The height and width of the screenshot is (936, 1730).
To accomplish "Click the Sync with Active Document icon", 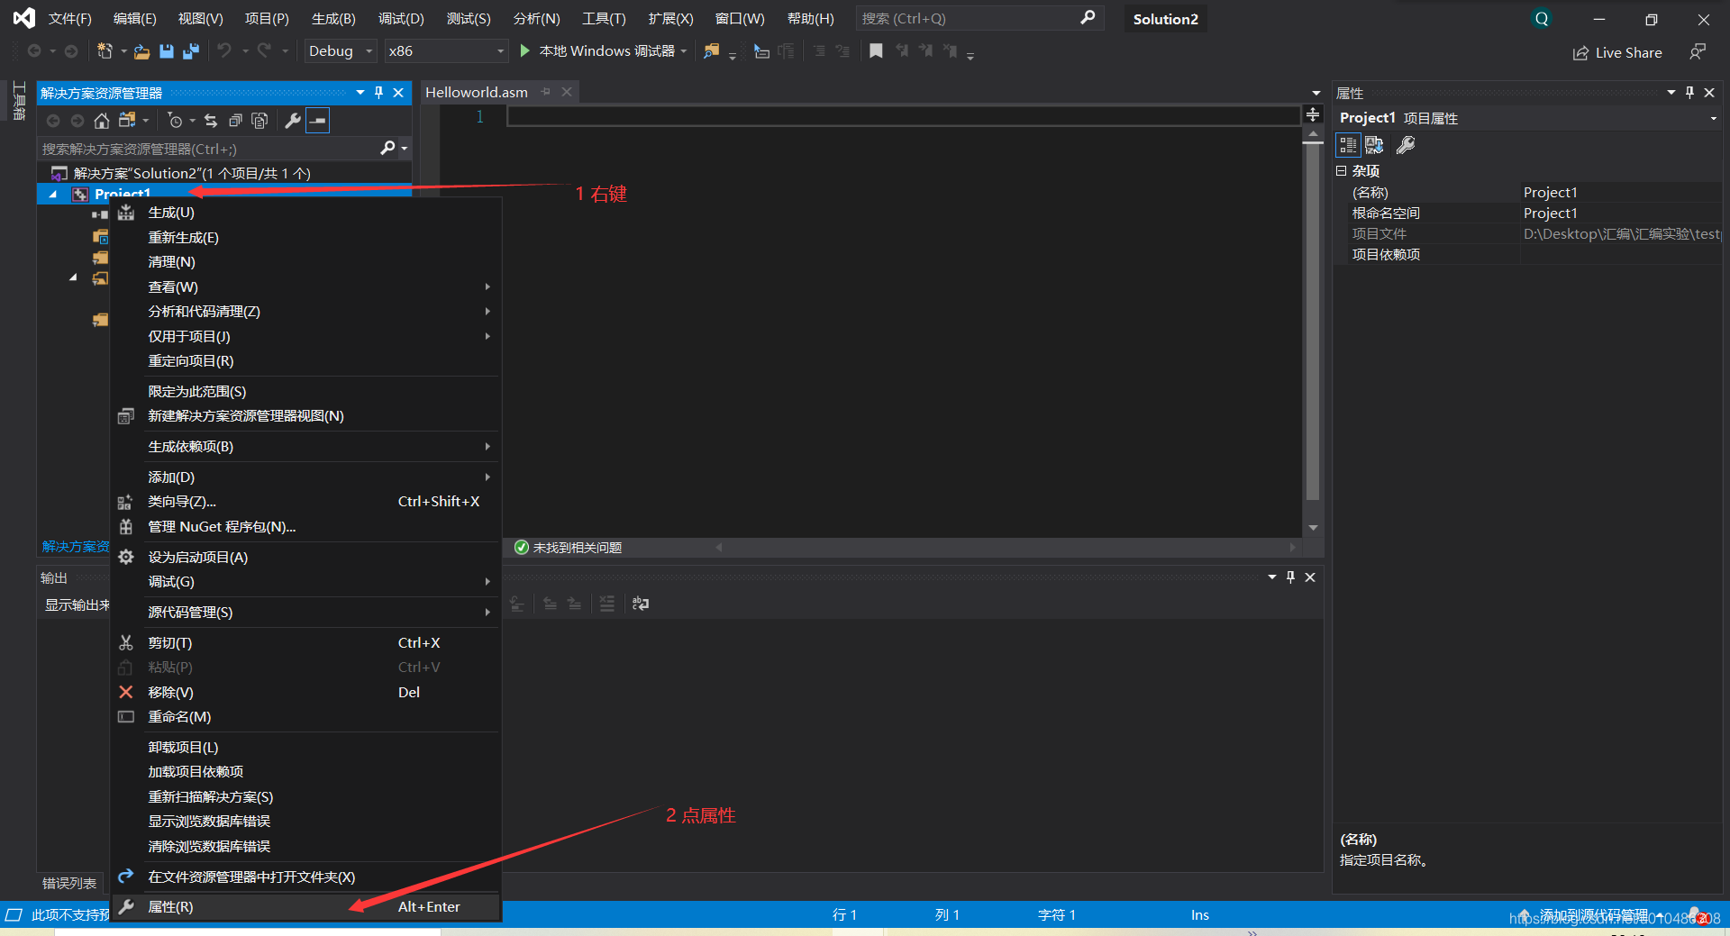I will click(211, 121).
